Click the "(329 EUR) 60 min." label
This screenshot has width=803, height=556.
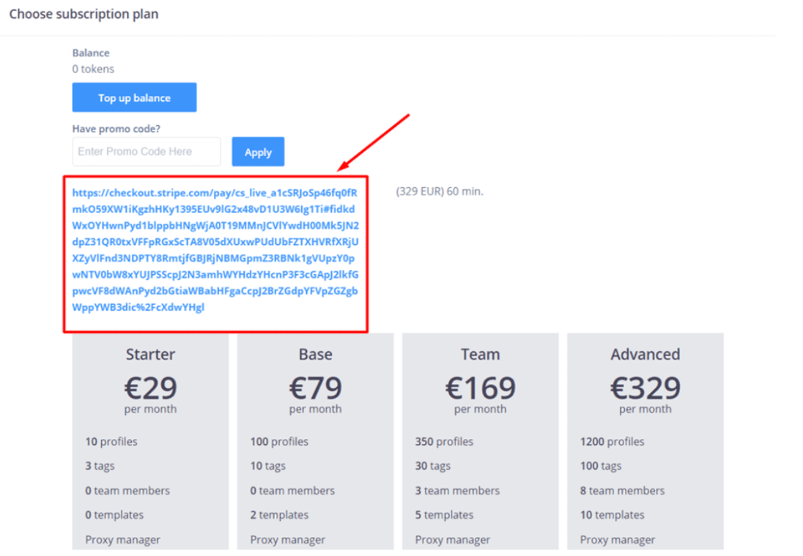click(x=440, y=192)
